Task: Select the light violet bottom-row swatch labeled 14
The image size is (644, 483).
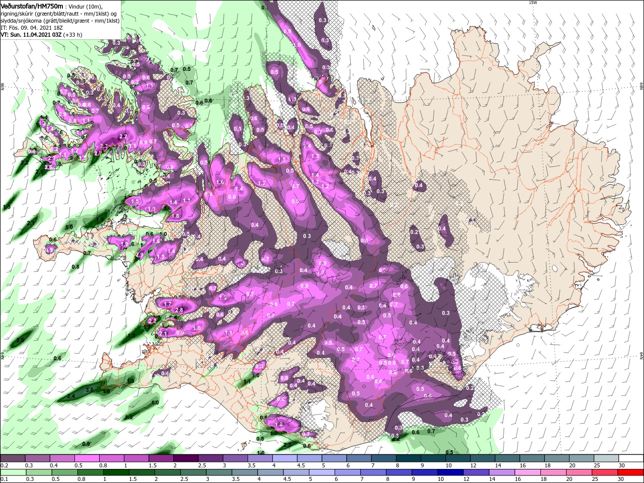Action: tap(503, 472)
